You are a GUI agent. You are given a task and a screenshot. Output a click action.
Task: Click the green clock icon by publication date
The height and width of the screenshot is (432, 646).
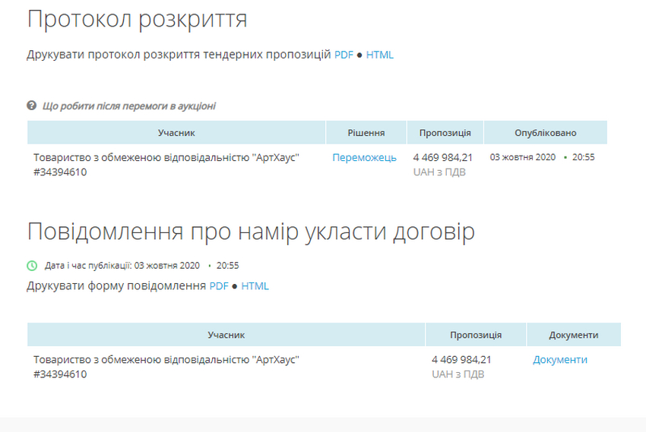(32, 266)
